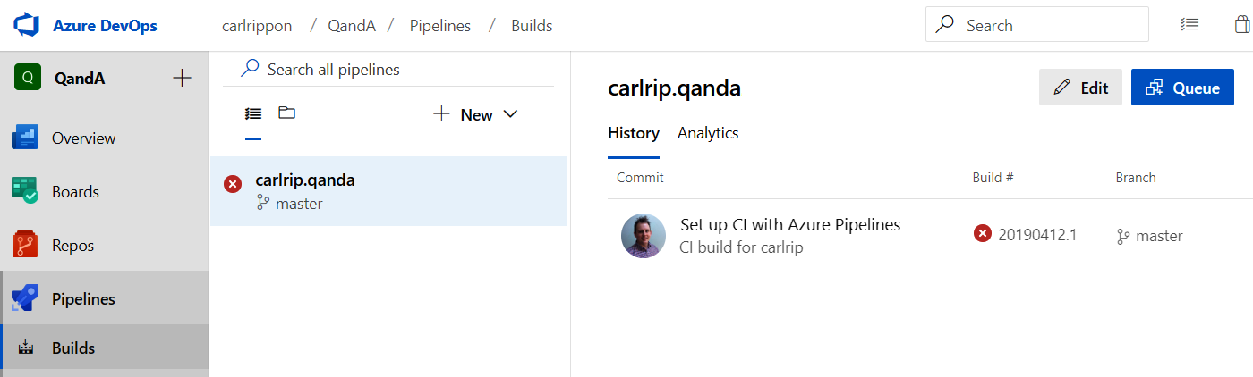1253x377 pixels.
Task: Open Pipelines in the sidebar
Action: tap(83, 299)
